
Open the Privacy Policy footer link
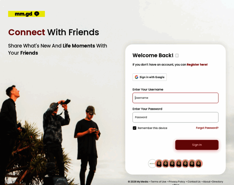(177, 182)
